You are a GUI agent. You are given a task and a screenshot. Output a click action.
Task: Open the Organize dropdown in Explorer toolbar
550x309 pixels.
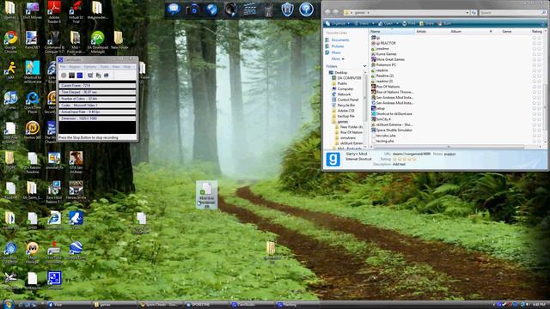(338, 23)
